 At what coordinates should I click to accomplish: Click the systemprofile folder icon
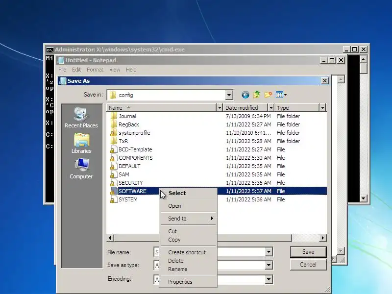114,133
